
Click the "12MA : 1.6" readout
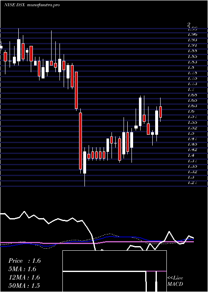click(x=24, y=277)
